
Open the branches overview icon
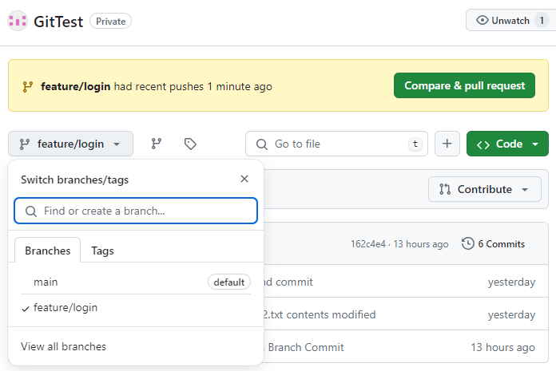pyautogui.click(x=157, y=144)
